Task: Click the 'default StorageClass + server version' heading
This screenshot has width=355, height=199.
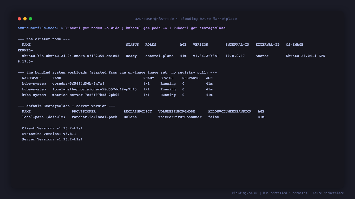Action: pyautogui.click(x=67, y=106)
